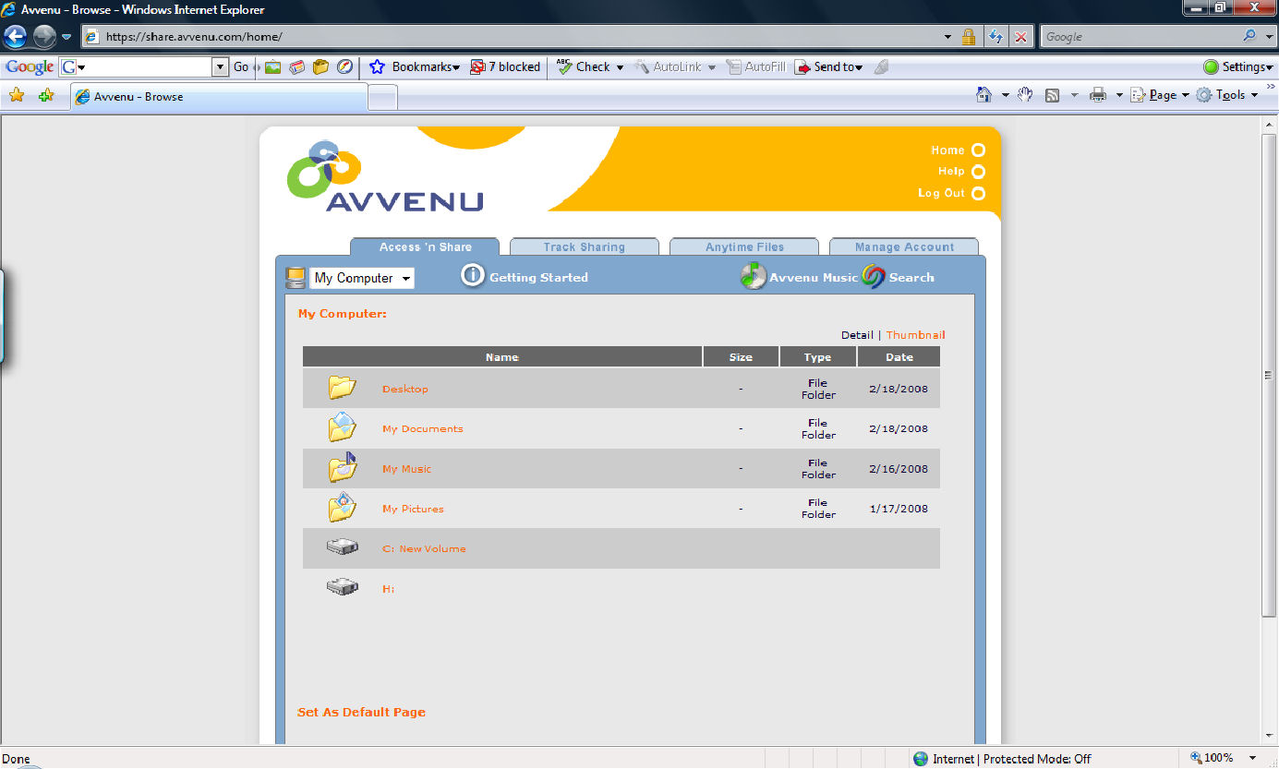Click the browser Google search box
This screenshot has width=1279, height=769.
(x=1141, y=37)
